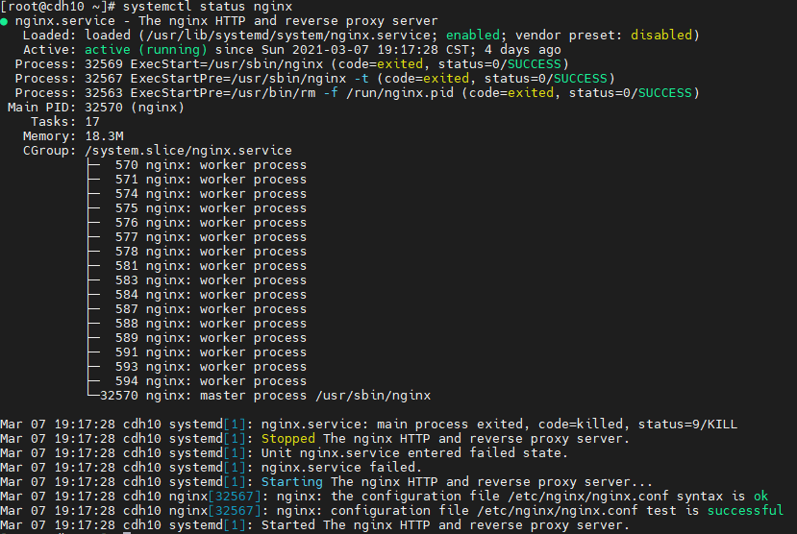Image resolution: width=797 pixels, height=534 pixels.
Task: Click the first green 'SUCCESS' on ExecStart line
Action: pos(535,64)
